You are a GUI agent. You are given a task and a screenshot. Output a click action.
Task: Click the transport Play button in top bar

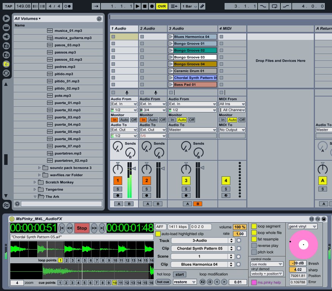pyautogui.click(x=138, y=6)
